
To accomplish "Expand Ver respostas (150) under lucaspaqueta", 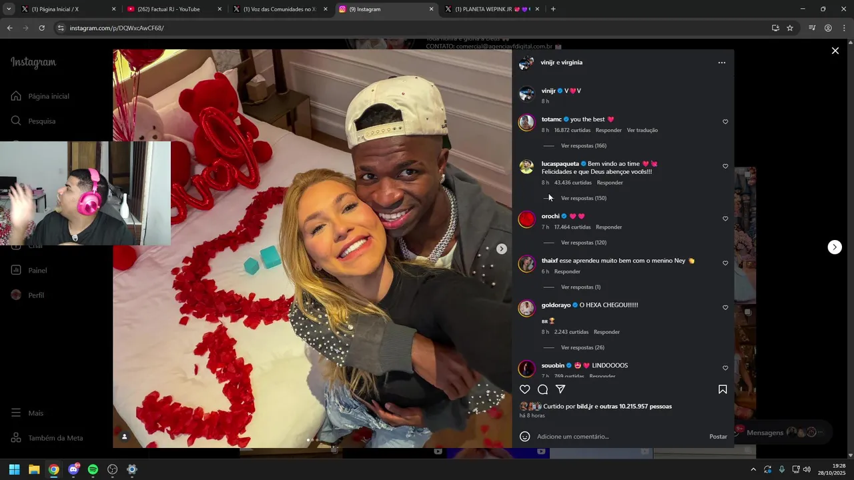I will [583, 198].
